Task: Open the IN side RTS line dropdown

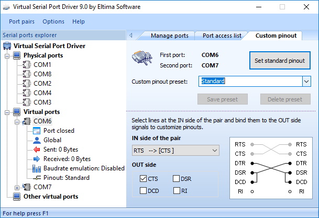Action: (x=175, y=151)
